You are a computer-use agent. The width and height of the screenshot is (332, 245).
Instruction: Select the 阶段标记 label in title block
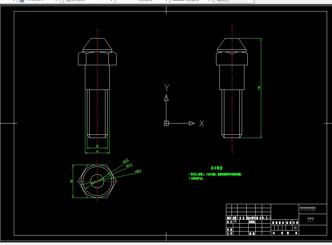tap(278, 223)
